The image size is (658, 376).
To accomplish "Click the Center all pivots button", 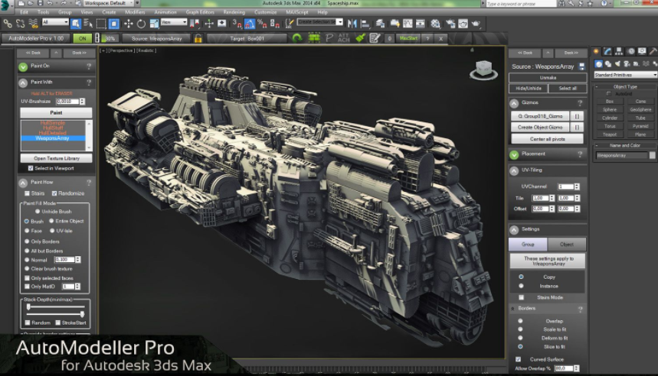I will coord(547,139).
